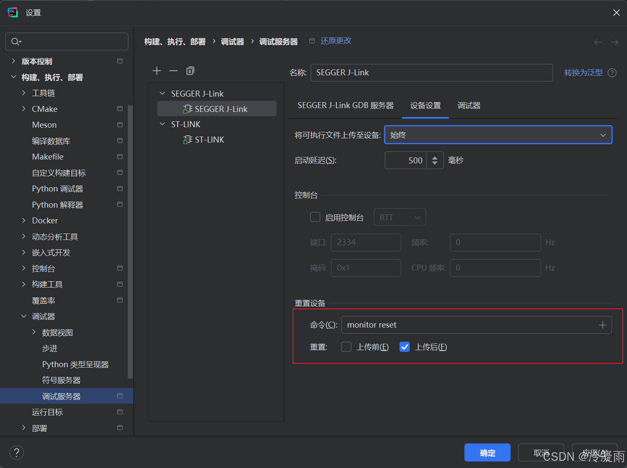Increase the 启动延迟 value with up arrow
The width and height of the screenshot is (627, 468).
pyautogui.click(x=435, y=157)
